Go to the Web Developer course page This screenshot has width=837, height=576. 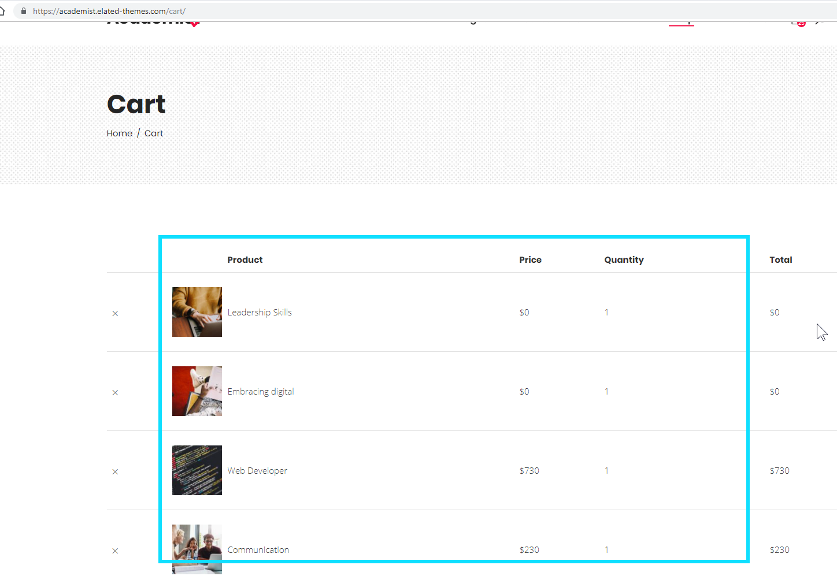257,471
